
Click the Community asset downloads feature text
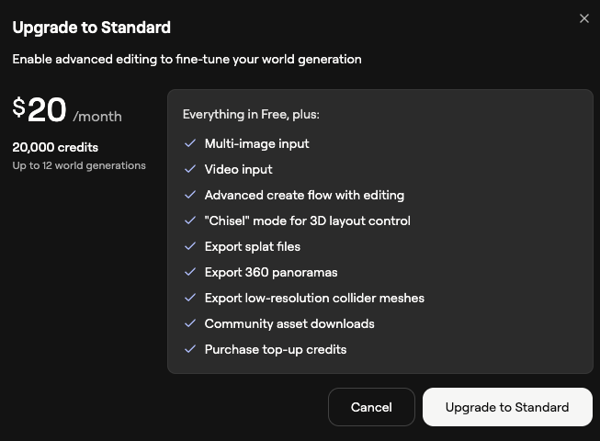(x=289, y=323)
